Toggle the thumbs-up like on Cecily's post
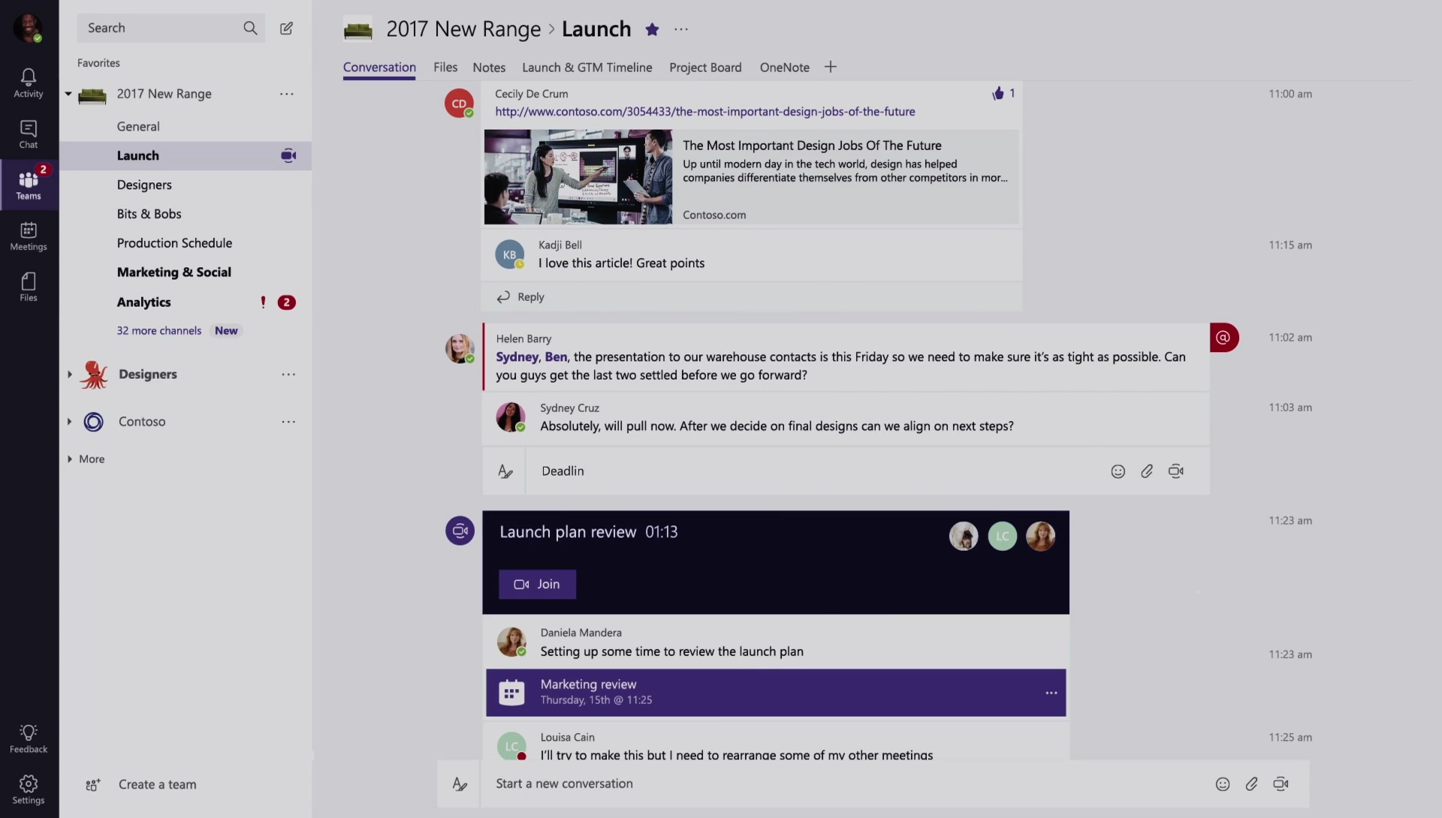This screenshot has height=818, width=1442. (x=998, y=93)
